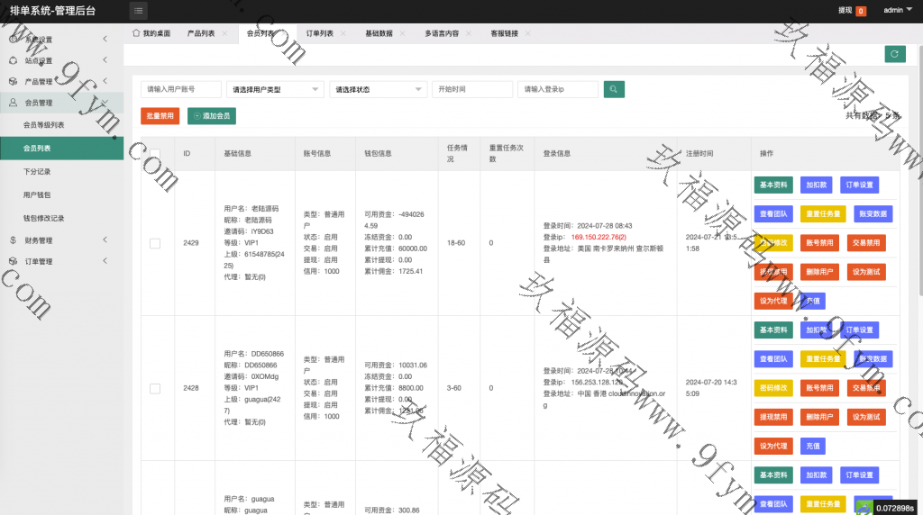
Task: Click the orange 批量禁用 button
Action: tap(160, 116)
